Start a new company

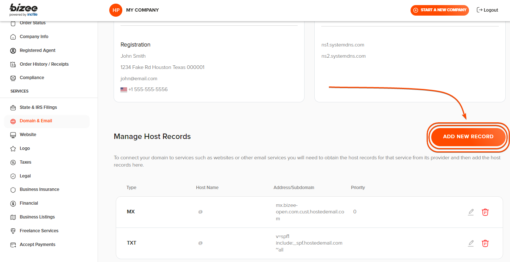[x=440, y=10]
